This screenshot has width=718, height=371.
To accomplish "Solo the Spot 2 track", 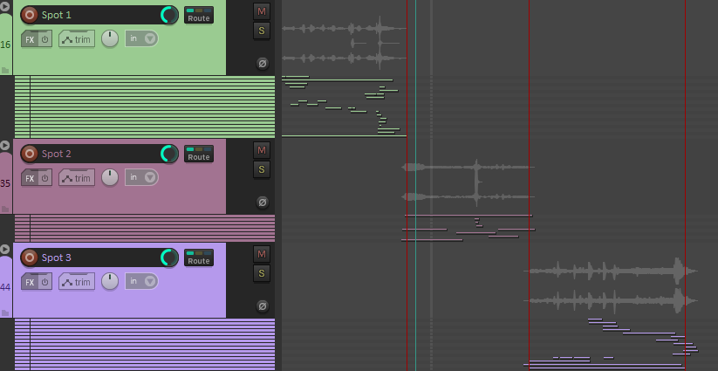I will click(x=262, y=169).
